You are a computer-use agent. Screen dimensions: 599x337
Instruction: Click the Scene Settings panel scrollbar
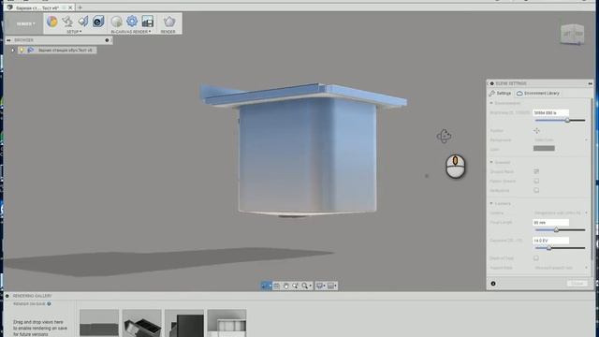tap(592, 180)
